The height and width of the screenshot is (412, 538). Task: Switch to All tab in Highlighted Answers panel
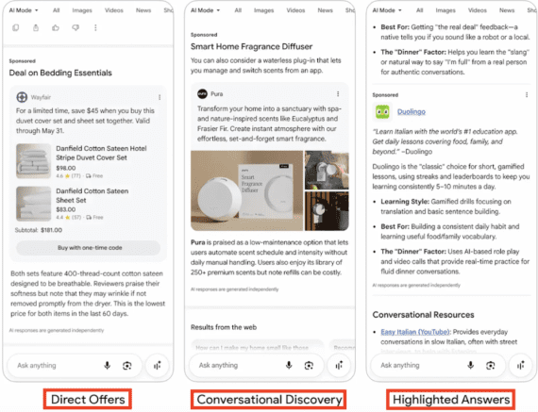click(x=420, y=10)
